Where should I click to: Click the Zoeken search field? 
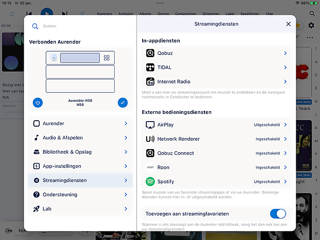pyautogui.click(x=82, y=27)
